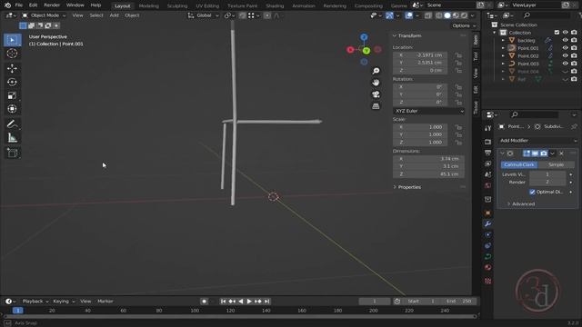The width and height of the screenshot is (582, 327).
Task: Click the Levels Viewport value field
Action: 547,174
